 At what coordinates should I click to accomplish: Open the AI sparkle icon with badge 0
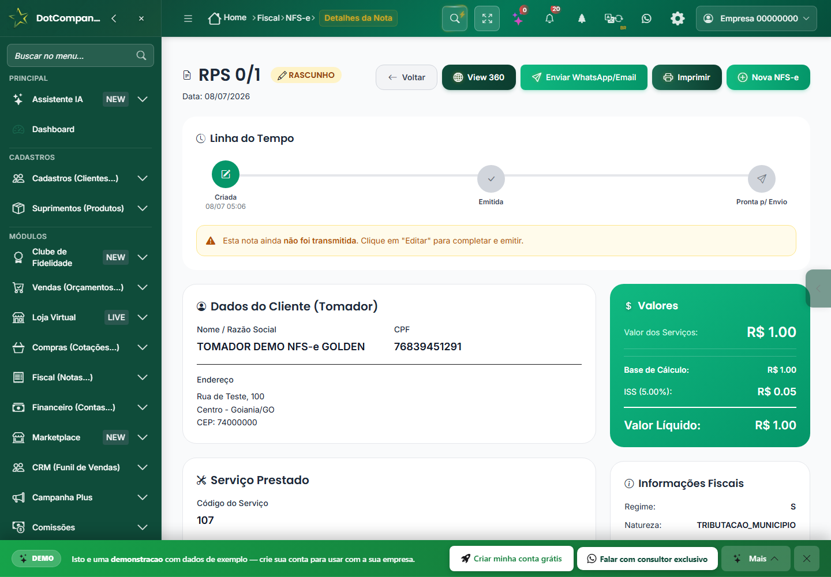[519, 18]
